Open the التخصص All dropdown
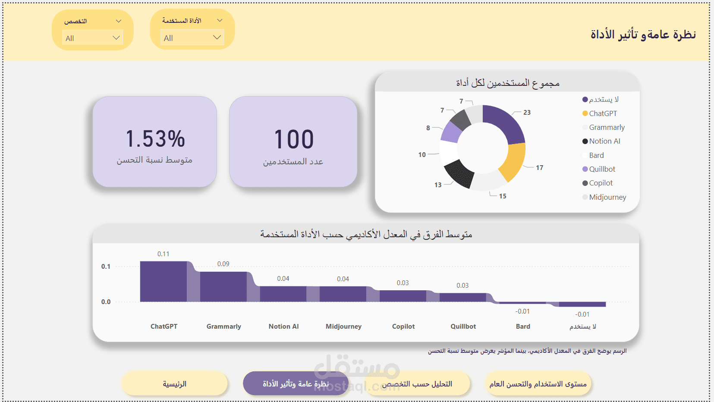The image size is (714, 402). coord(92,38)
